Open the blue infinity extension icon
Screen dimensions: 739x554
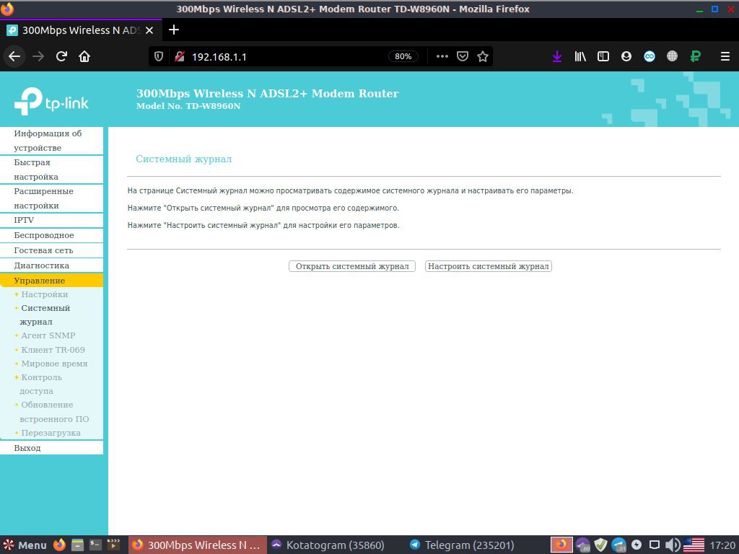click(x=650, y=56)
